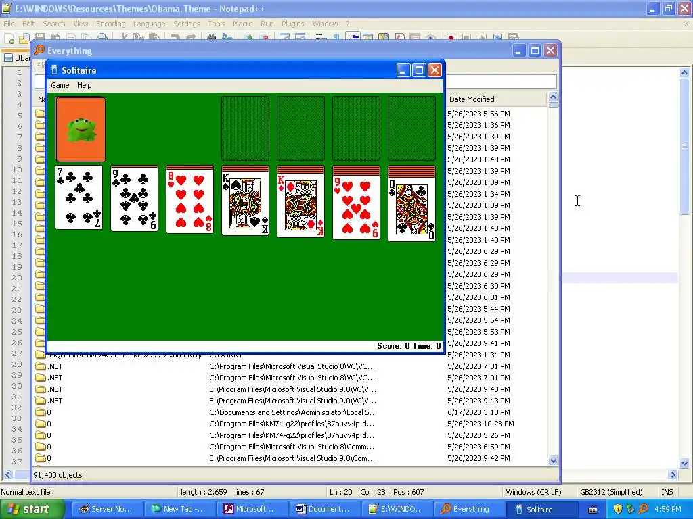This screenshot has width=693, height=519.
Task: Click line number 28 in Notepad++ margin
Action: tap(17, 364)
